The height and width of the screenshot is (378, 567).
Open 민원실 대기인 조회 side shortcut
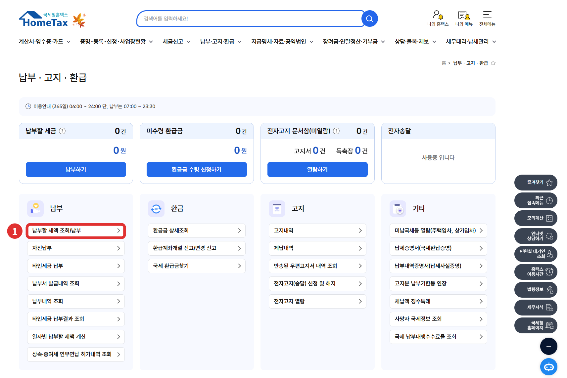pos(536,254)
